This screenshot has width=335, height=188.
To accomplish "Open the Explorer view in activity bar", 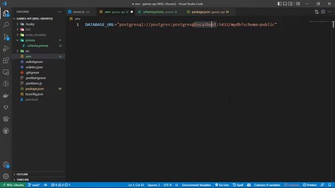I will (6, 13).
